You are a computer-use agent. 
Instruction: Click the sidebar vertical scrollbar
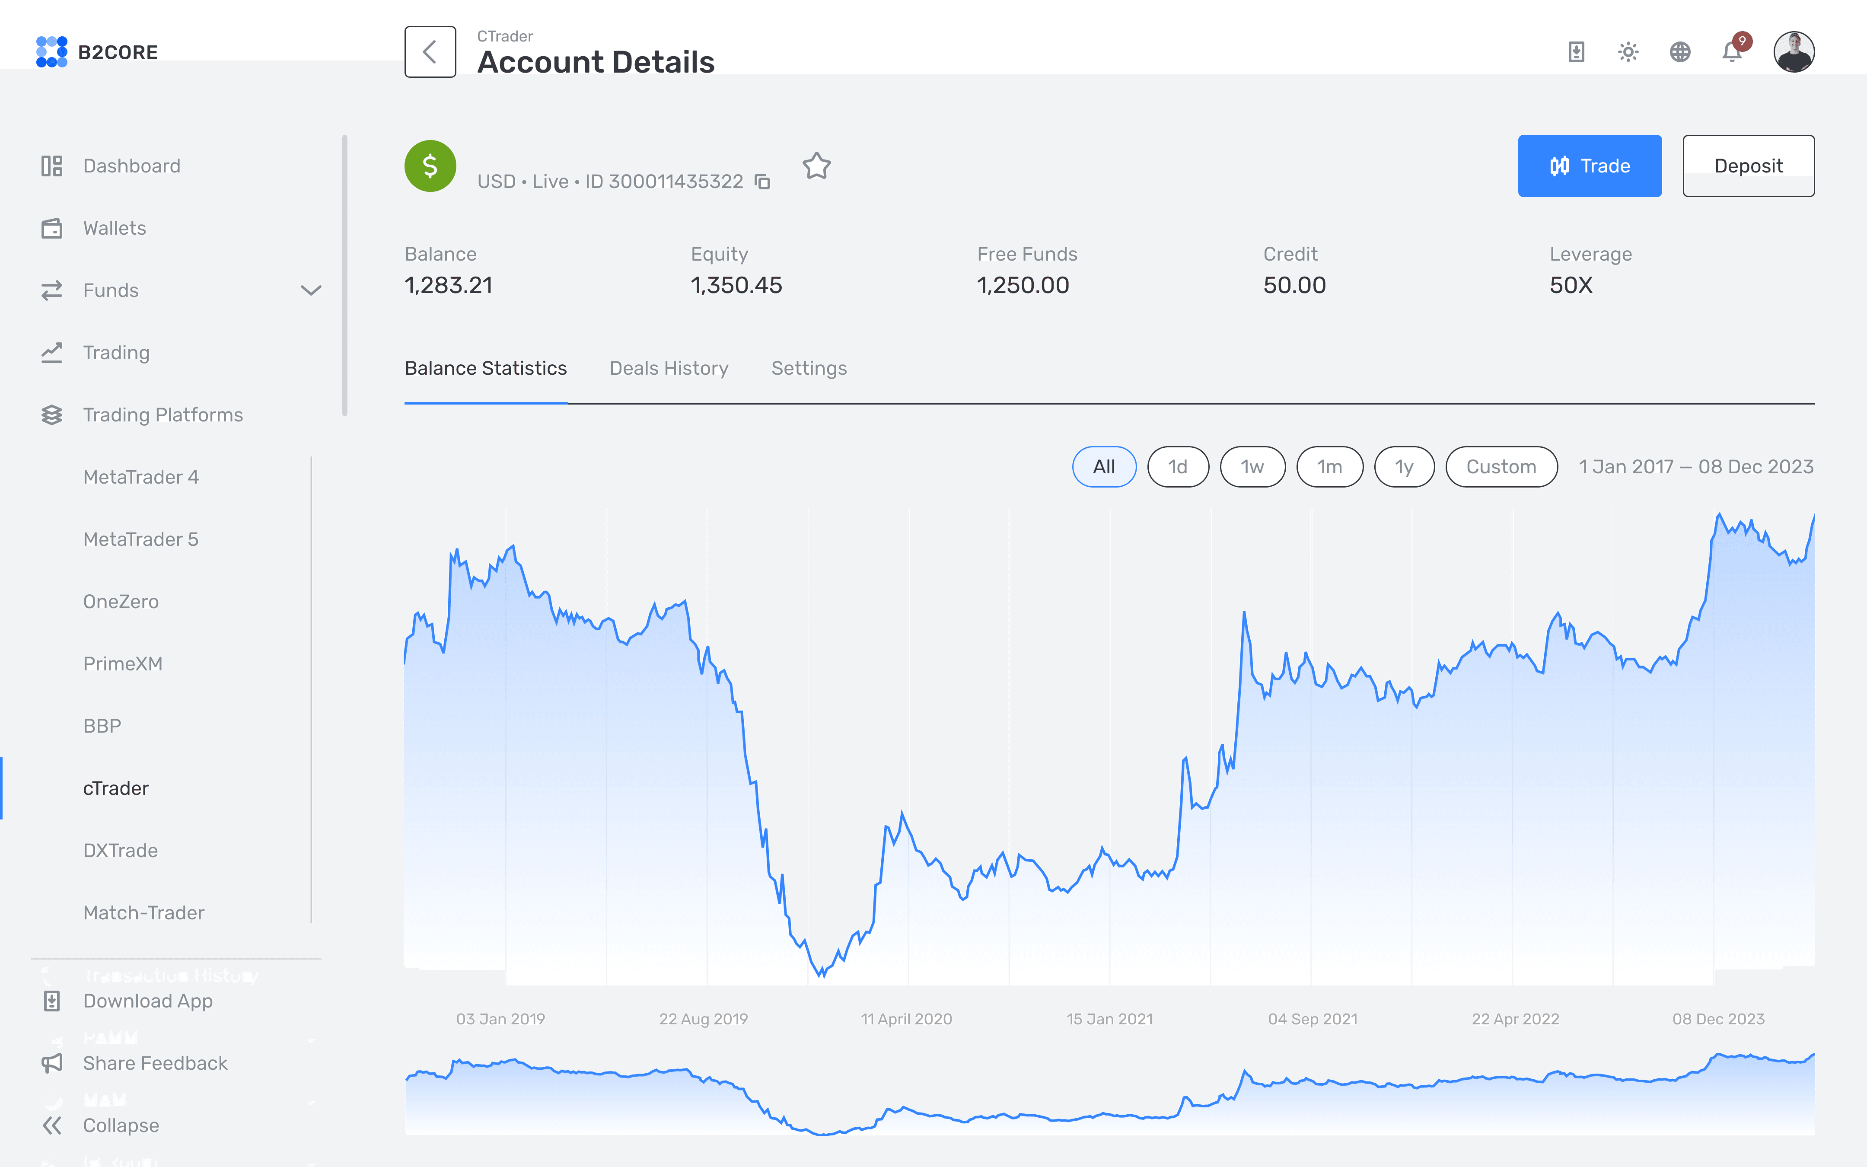coord(345,276)
